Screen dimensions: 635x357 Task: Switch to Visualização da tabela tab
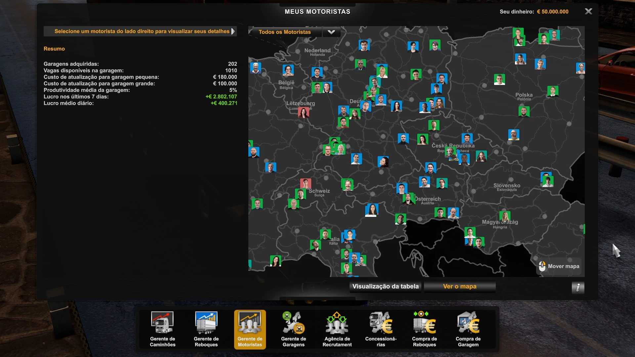[385, 287]
